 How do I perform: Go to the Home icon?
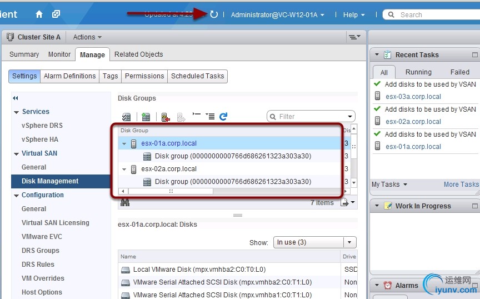(39, 14)
